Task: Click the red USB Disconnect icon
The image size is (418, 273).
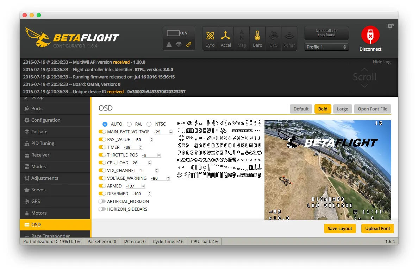Action: tap(370, 35)
